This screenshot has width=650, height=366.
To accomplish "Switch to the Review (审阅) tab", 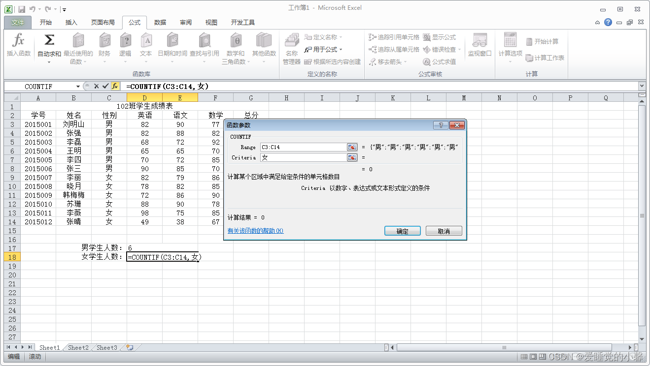I will [186, 22].
